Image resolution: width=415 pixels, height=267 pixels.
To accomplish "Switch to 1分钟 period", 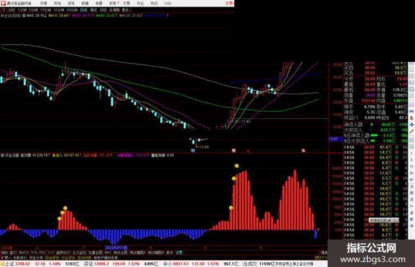I will [x=22, y=10].
